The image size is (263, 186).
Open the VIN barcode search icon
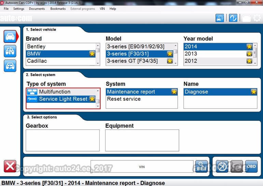point(201,167)
